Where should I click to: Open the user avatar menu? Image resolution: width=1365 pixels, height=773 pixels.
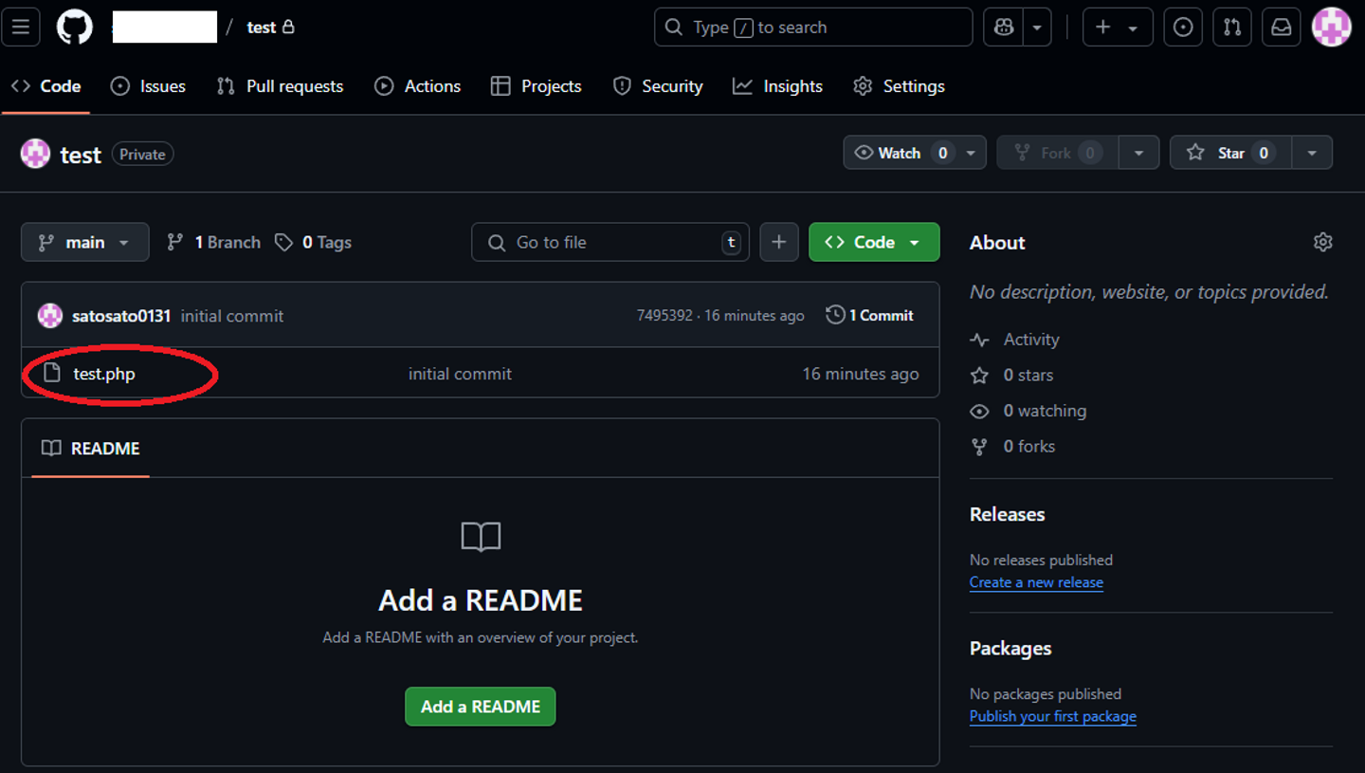tap(1332, 28)
